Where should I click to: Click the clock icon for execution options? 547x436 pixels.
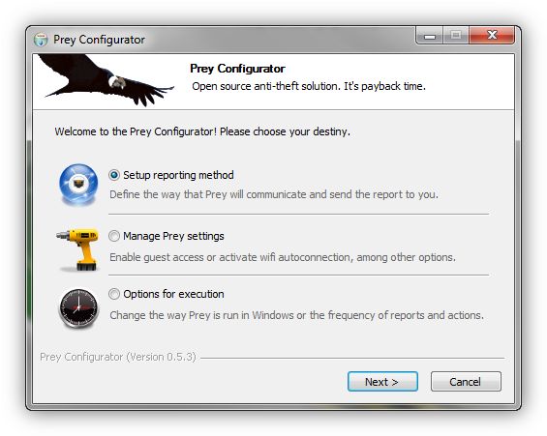(78, 308)
